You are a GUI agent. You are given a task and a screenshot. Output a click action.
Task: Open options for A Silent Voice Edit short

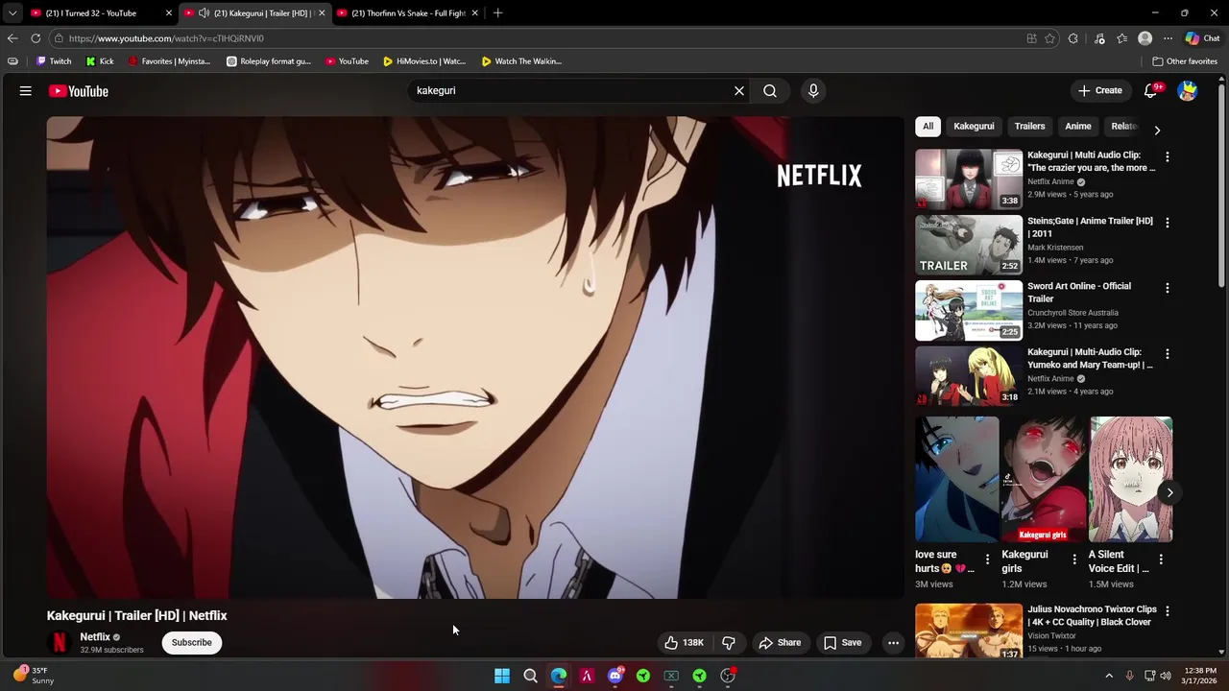[x=1161, y=559]
